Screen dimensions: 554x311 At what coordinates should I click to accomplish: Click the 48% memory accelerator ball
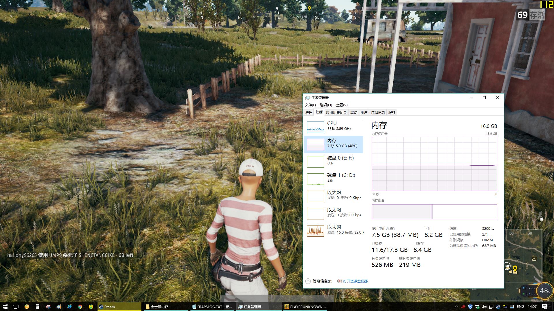tap(545, 291)
